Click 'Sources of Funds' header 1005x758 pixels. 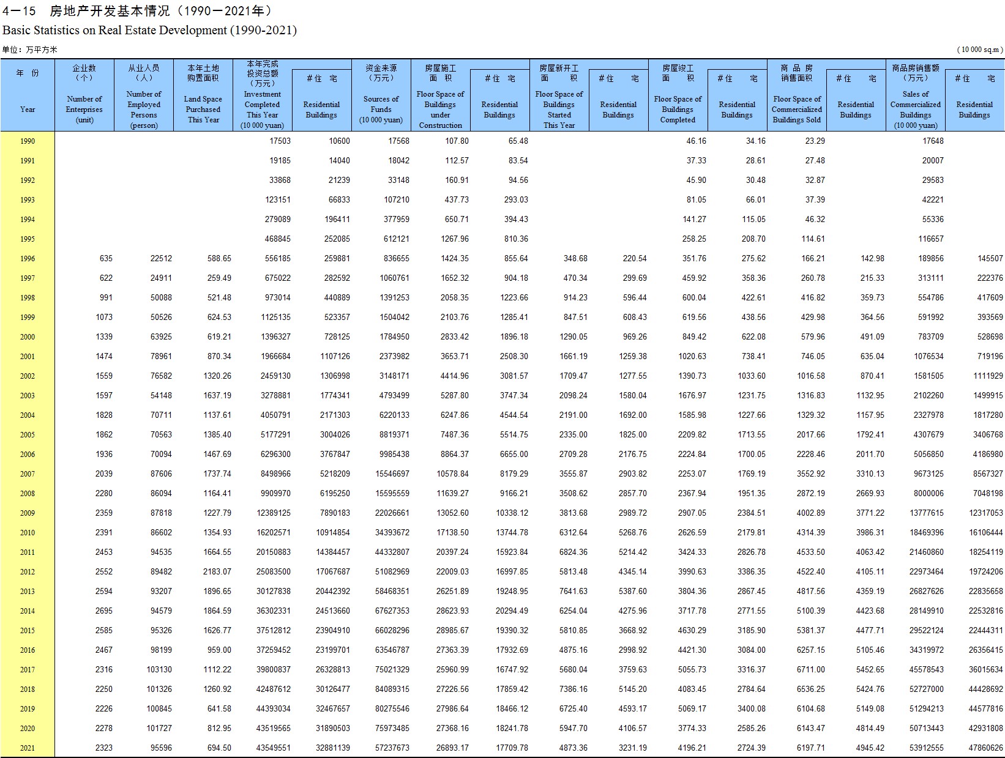pyautogui.click(x=381, y=110)
